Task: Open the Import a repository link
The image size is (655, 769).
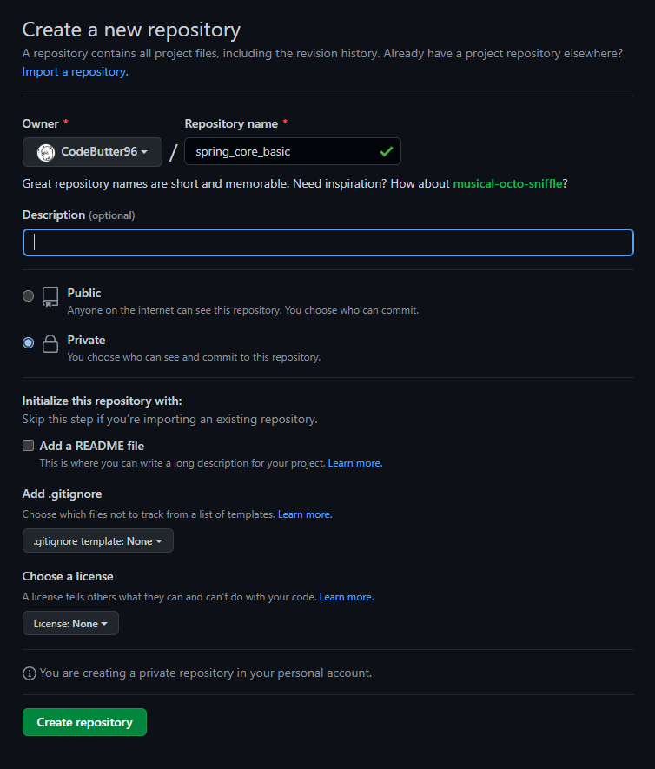Action: [x=75, y=71]
